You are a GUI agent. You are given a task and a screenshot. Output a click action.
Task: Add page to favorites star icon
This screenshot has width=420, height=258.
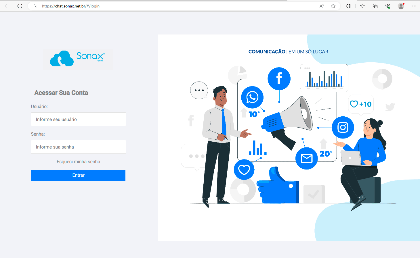[x=333, y=6]
